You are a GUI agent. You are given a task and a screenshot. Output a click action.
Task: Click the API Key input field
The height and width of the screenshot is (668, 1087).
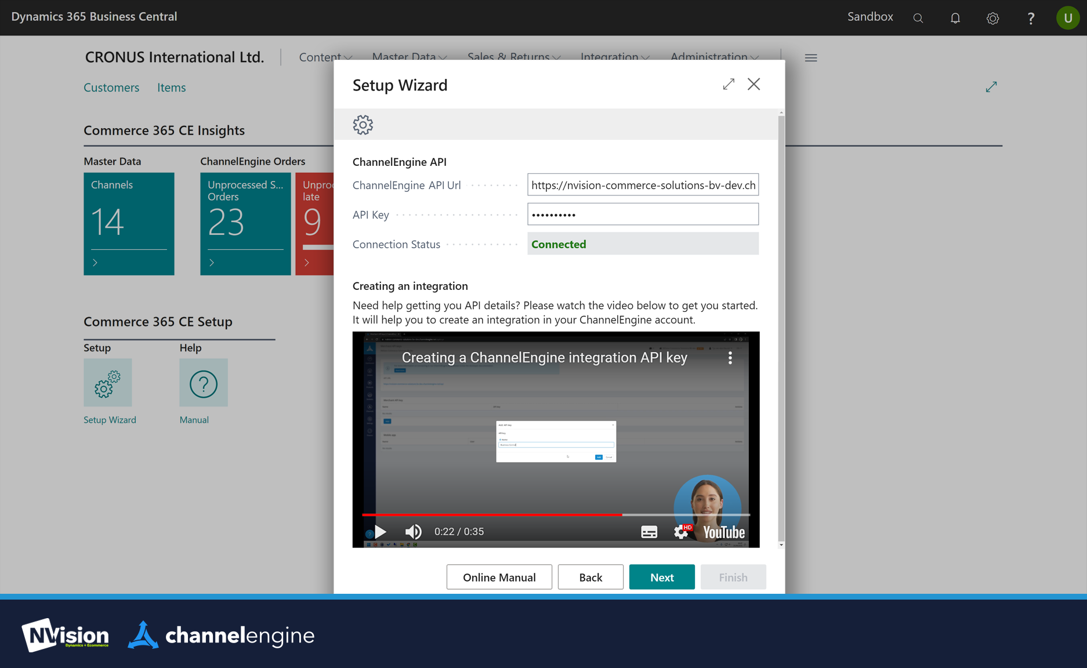click(642, 215)
